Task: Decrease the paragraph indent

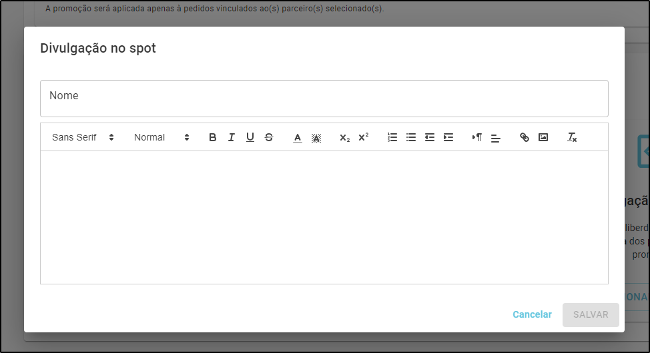Action: [430, 137]
